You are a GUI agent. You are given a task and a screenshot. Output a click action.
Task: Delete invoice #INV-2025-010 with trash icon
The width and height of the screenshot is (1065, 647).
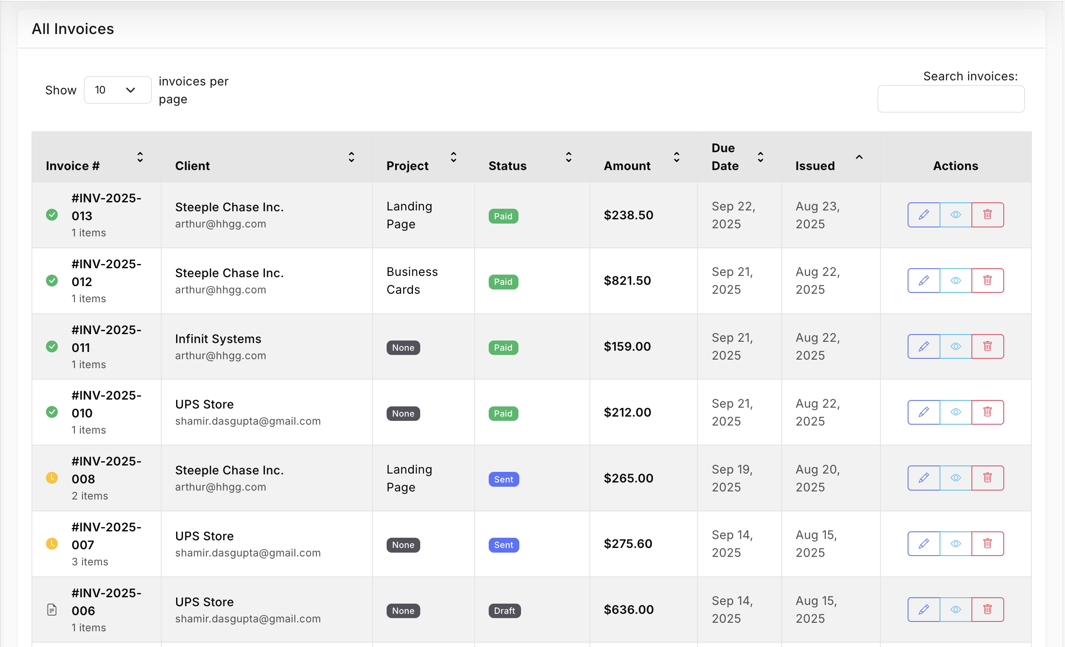(x=987, y=412)
